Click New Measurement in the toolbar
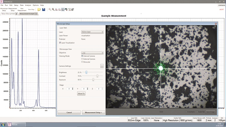The width and height of the screenshot is (226, 127). pyautogui.click(x=22, y=10)
